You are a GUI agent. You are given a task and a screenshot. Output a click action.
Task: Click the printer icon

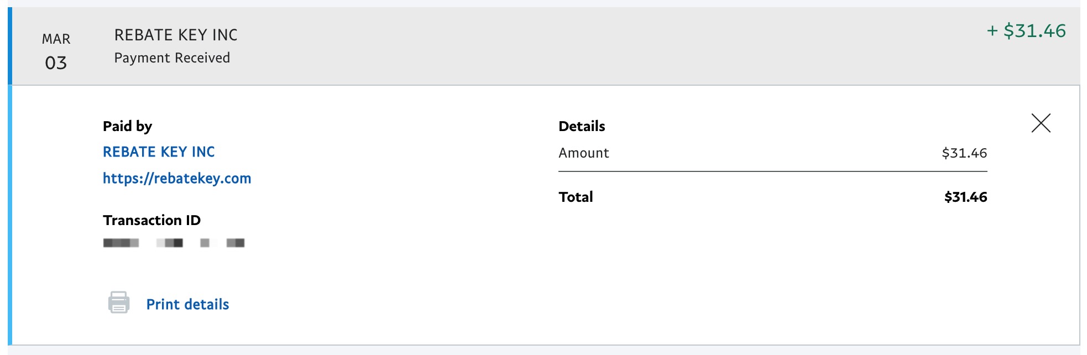pyautogui.click(x=118, y=302)
